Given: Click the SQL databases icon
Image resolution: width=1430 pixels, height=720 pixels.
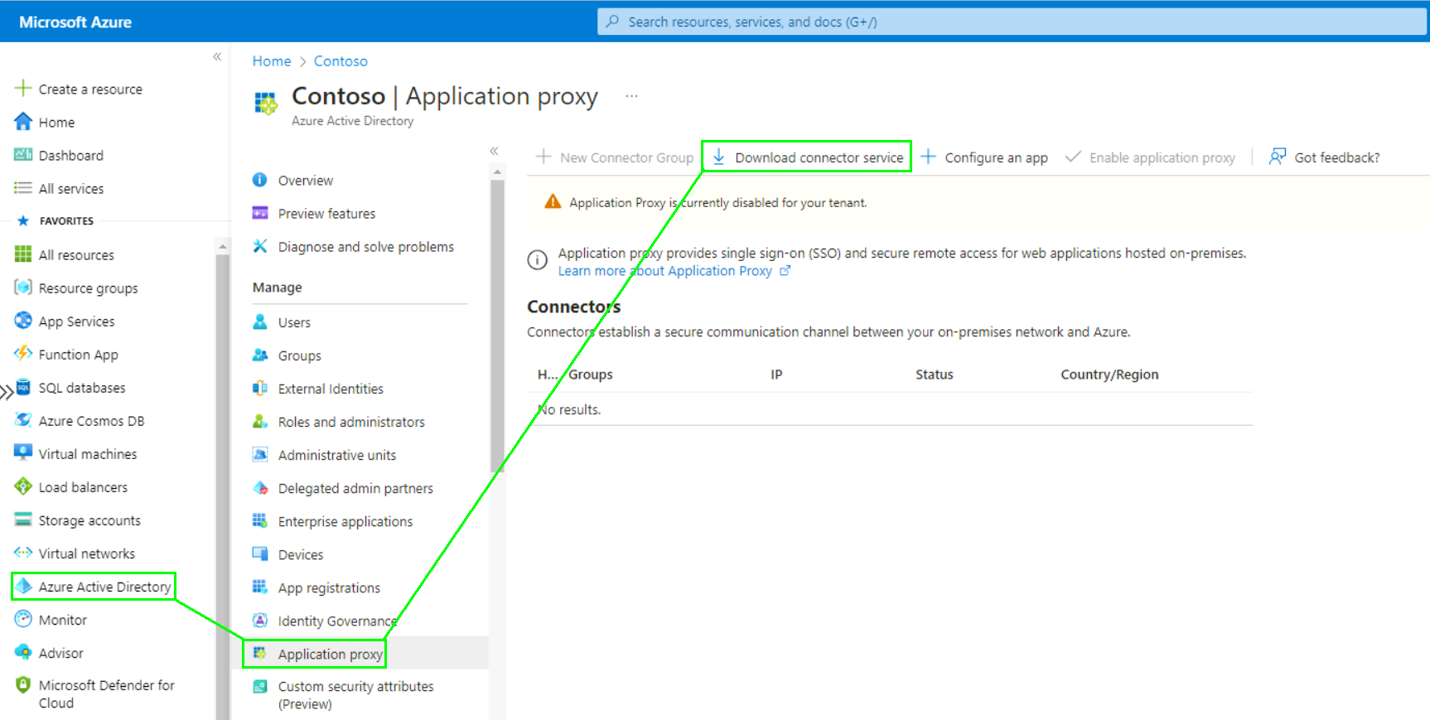Looking at the screenshot, I should click(23, 387).
